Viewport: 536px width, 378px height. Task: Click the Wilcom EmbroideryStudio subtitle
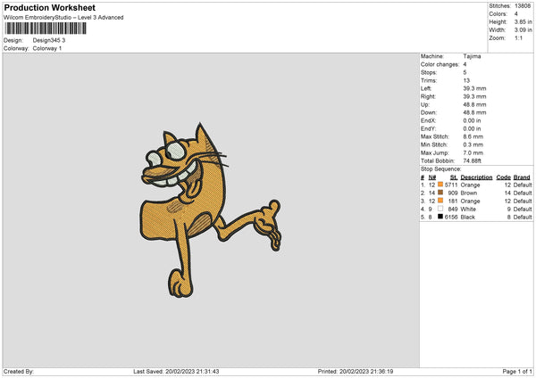(x=63, y=18)
